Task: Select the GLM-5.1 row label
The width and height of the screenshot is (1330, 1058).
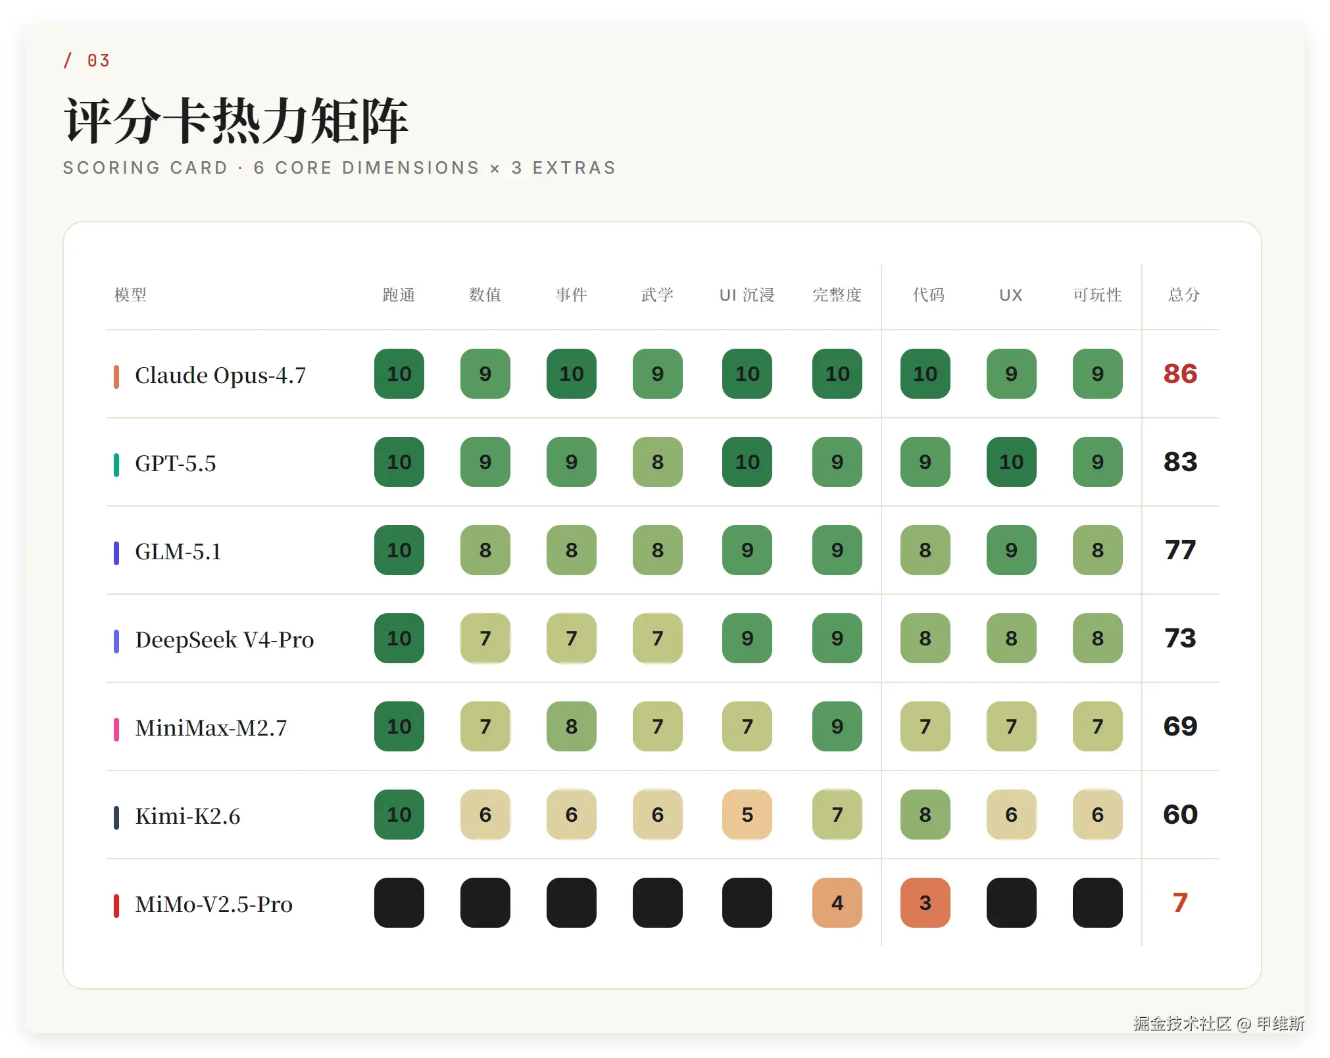Action: tap(178, 551)
